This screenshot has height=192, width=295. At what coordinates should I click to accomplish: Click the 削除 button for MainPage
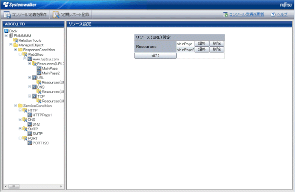point(217,44)
